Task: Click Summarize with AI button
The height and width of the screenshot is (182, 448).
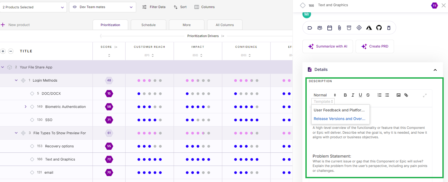Action: coord(327,46)
